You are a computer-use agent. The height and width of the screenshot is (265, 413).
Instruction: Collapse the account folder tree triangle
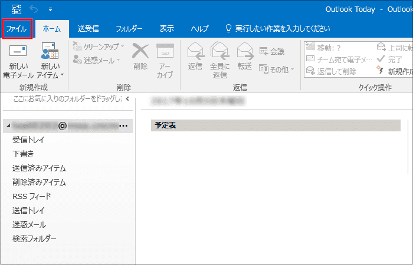click(x=8, y=126)
